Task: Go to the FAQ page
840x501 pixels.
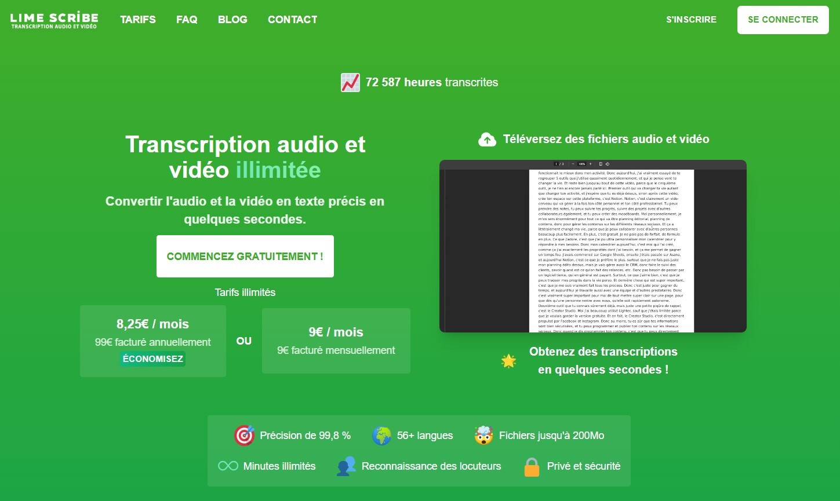Action: 187,20
